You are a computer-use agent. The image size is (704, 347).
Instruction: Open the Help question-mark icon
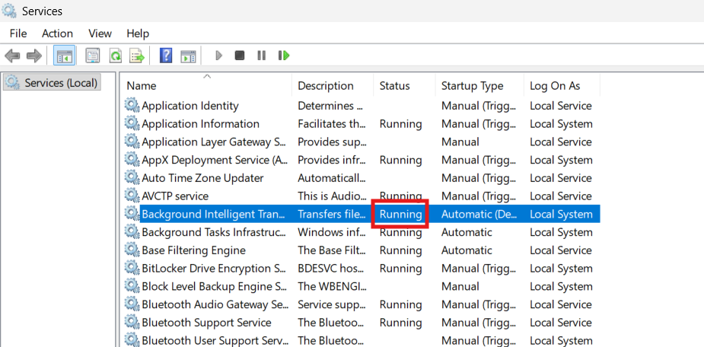tap(166, 56)
